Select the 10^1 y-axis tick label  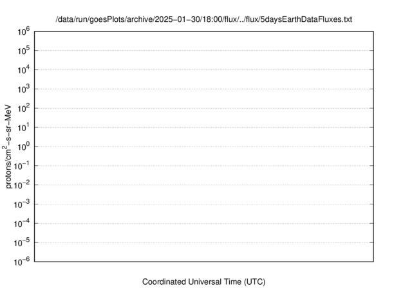24,127
